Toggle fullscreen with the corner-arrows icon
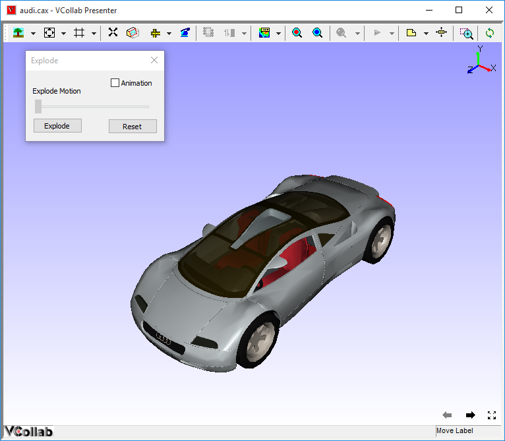This screenshot has height=441, width=505. coord(492,415)
